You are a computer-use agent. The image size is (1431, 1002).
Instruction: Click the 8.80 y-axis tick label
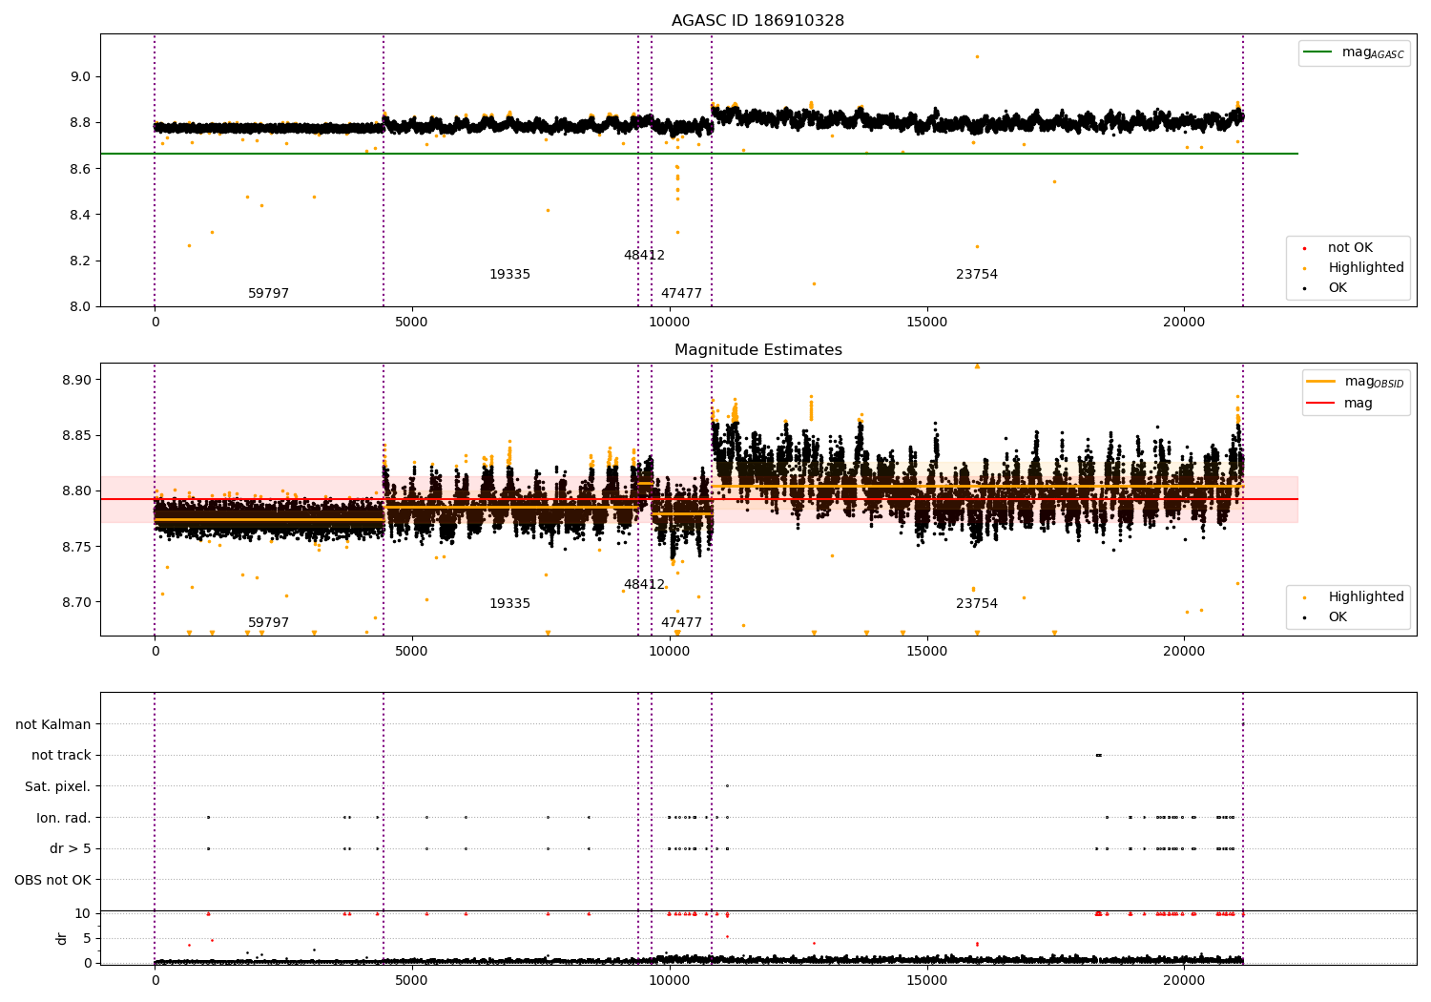pyautogui.click(x=76, y=491)
